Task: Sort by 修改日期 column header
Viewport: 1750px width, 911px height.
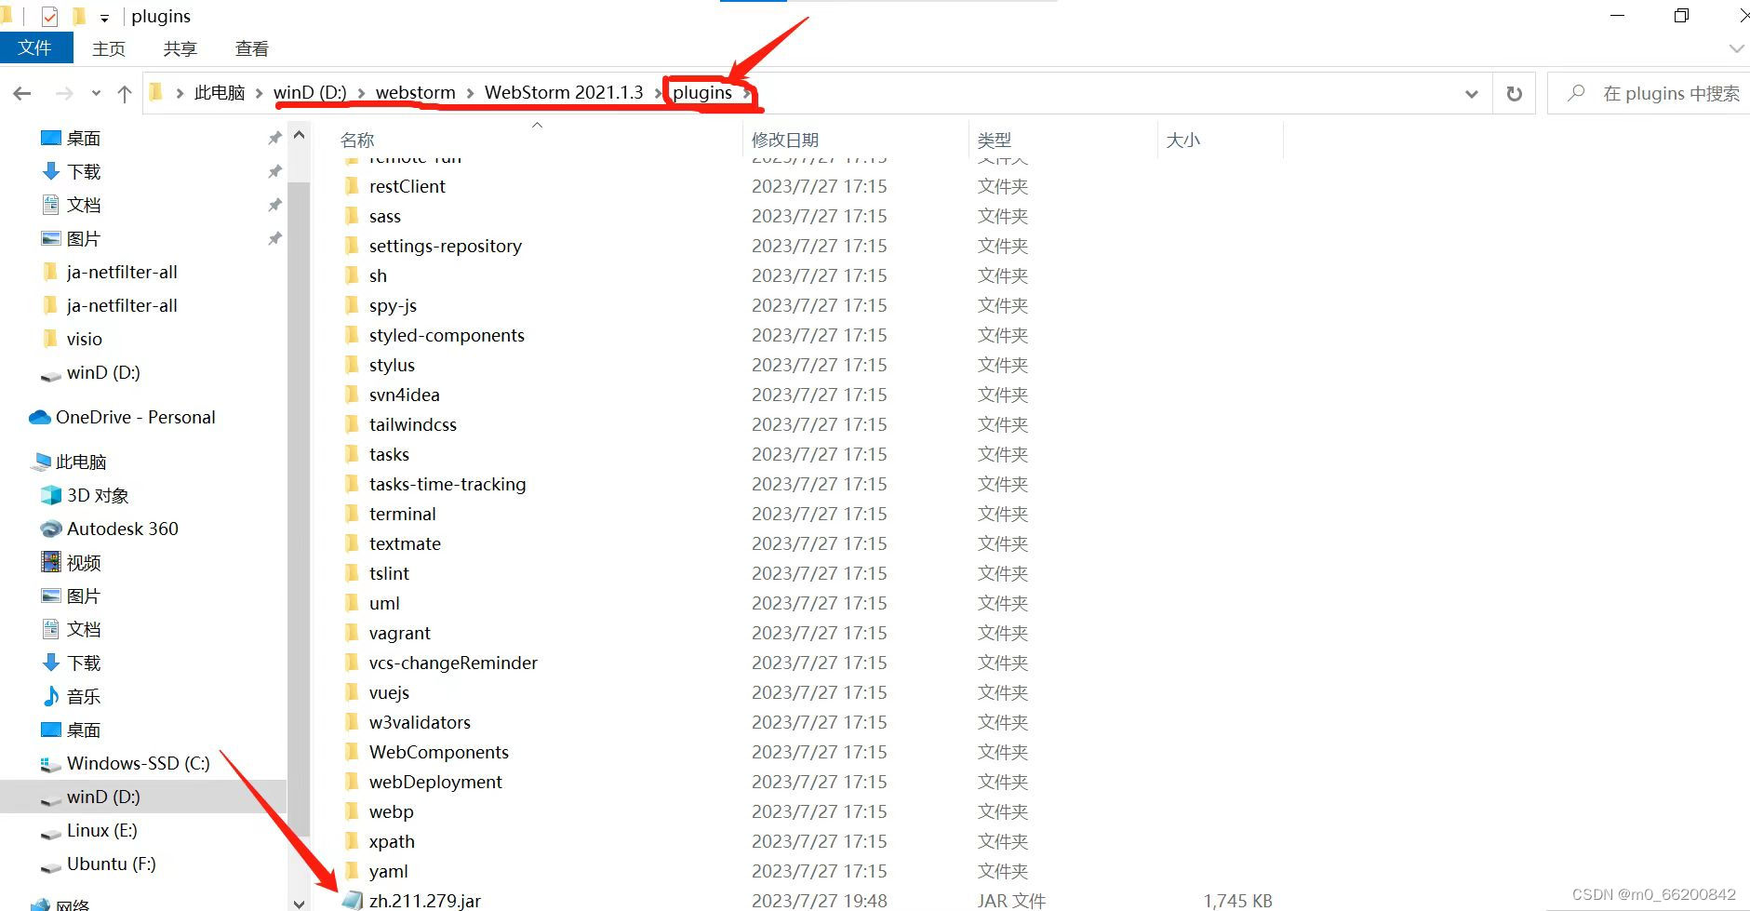Action: pos(785,140)
